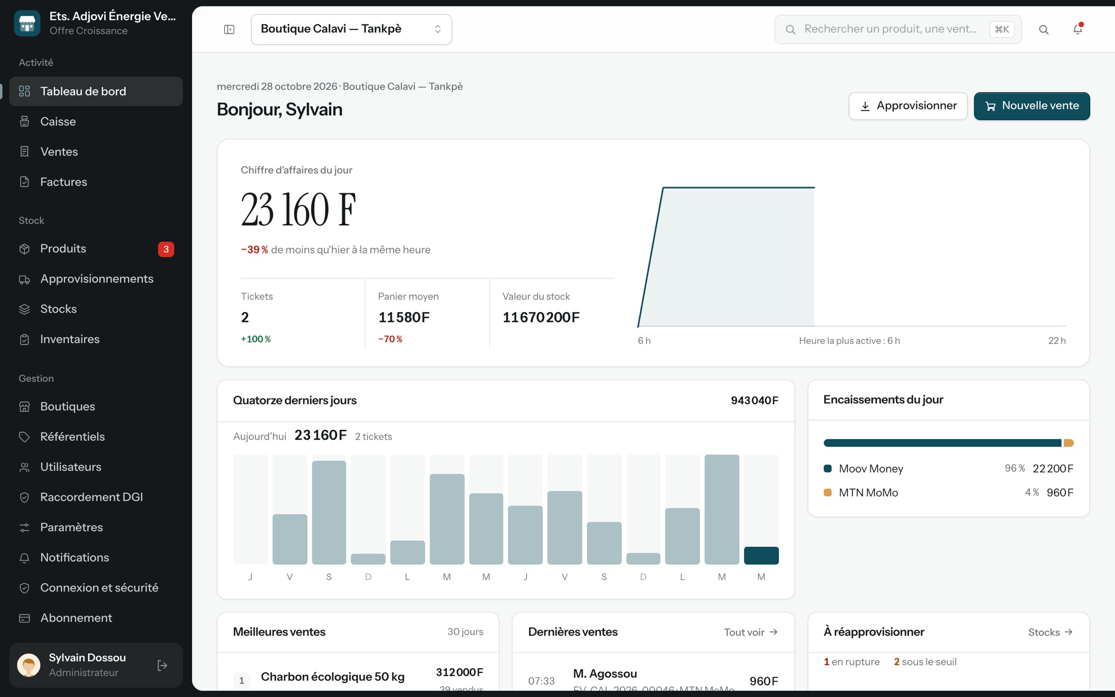Viewport: 1115px width, 697px height.
Task: Click the Moov Money segment of the payments bar
Action: click(x=942, y=443)
